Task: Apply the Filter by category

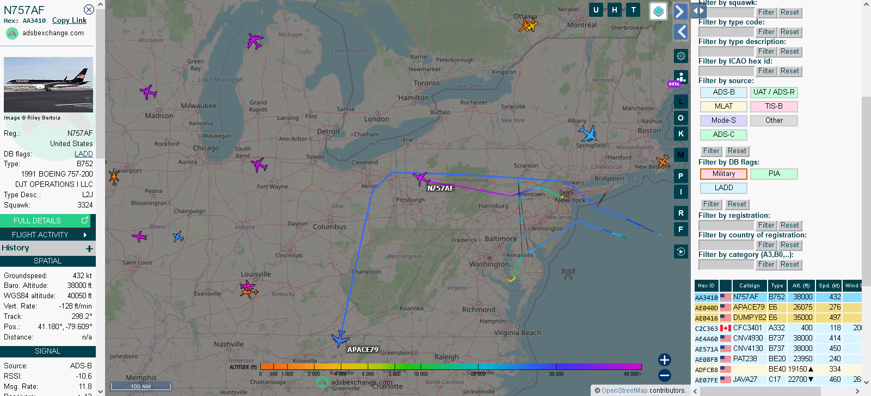Action: [x=766, y=265]
